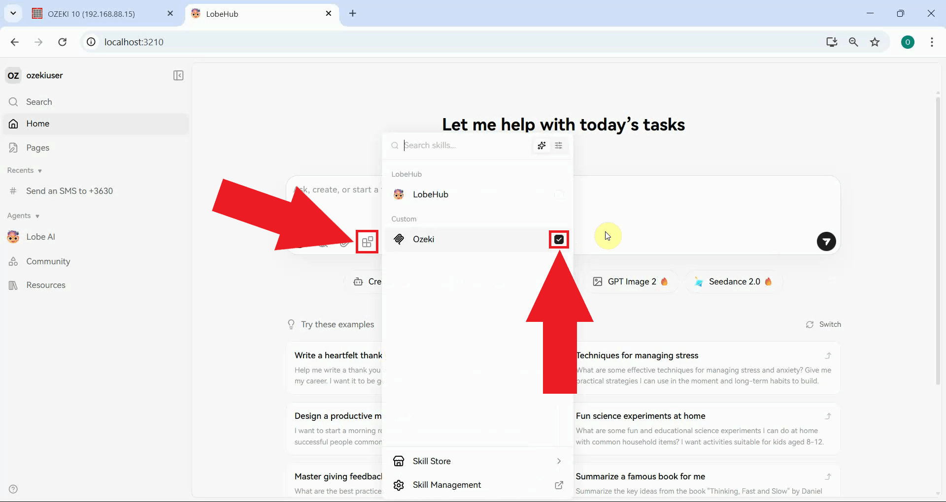Screen dimensions: 946x502
Task: Bookmark this page with the star
Action: pos(875,42)
